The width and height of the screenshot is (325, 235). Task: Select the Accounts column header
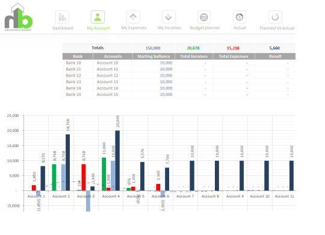pyautogui.click(x=113, y=56)
